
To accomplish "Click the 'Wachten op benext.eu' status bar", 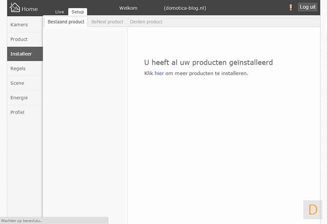I will 22,221.
